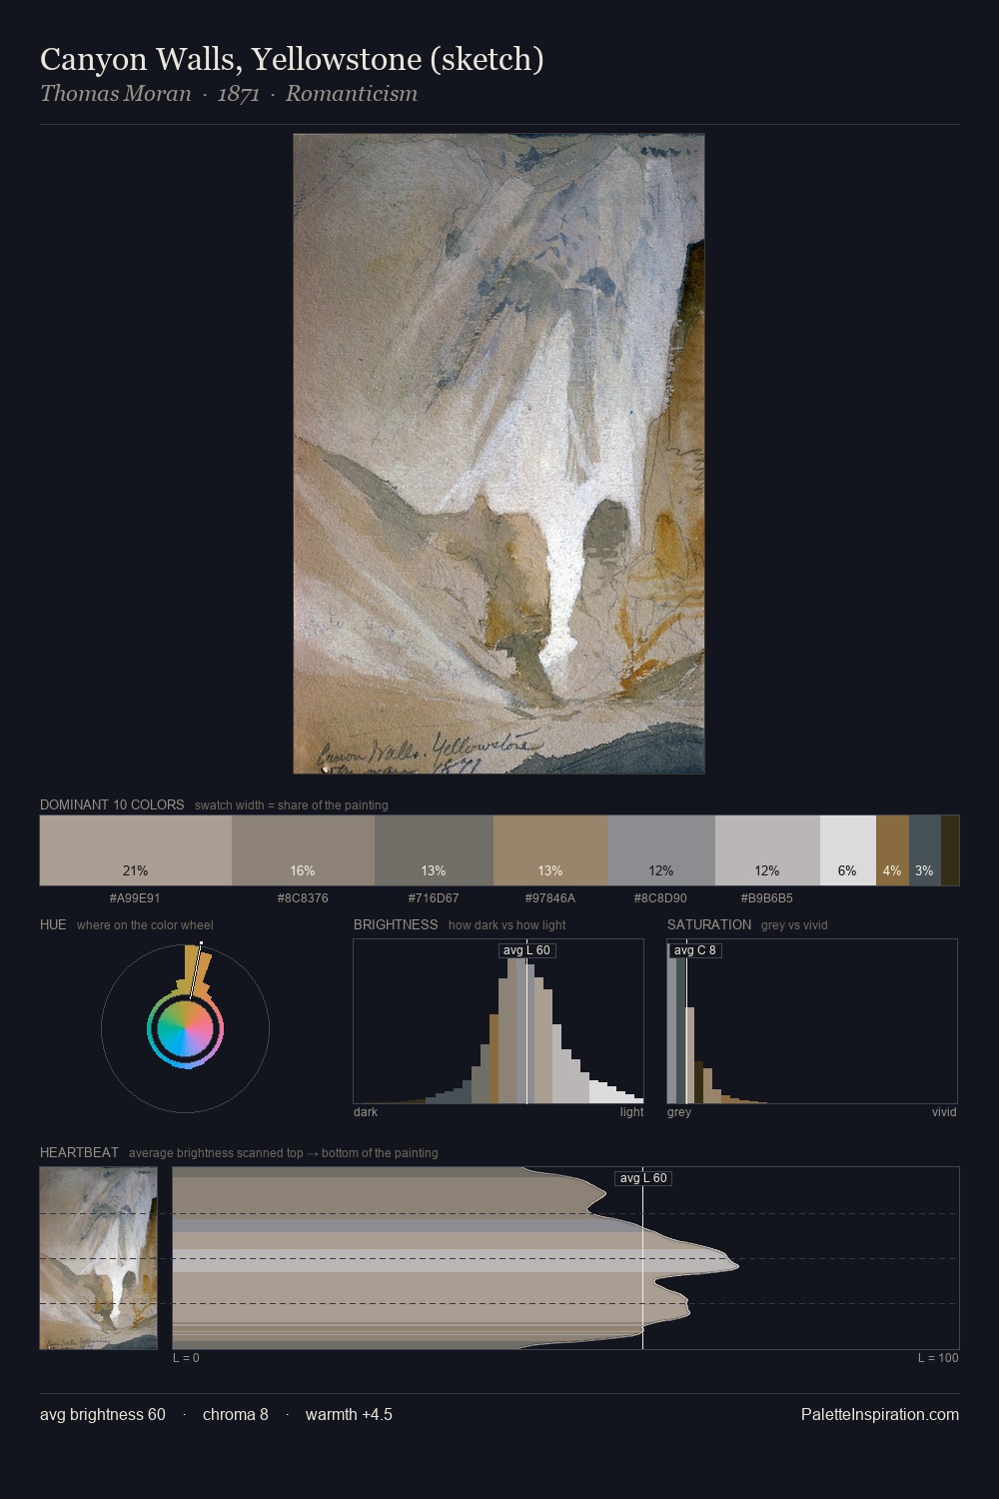Click the Canyon Walls painting image

click(x=499, y=454)
